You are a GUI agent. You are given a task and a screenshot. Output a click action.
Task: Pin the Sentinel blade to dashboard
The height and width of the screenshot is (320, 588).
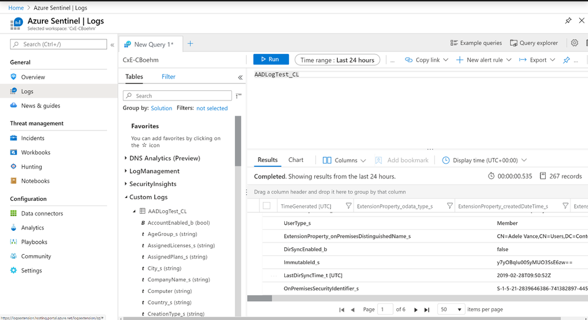click(568, 21)
